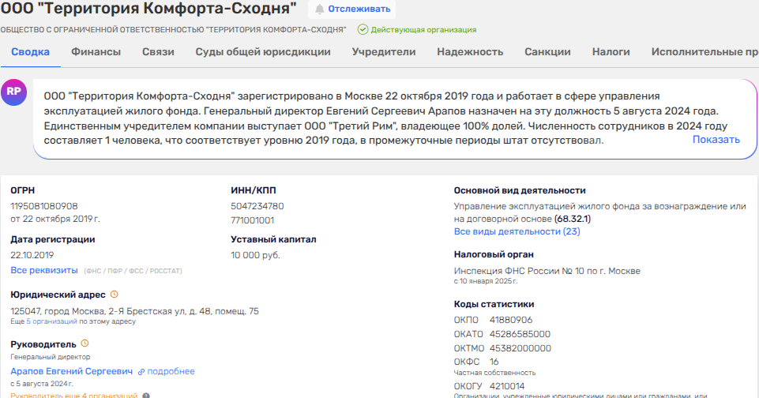Click help icon after Руководитель еще 4 организаций
The height and width of the screenshot is (398, 759).
(x=146, y=396)
